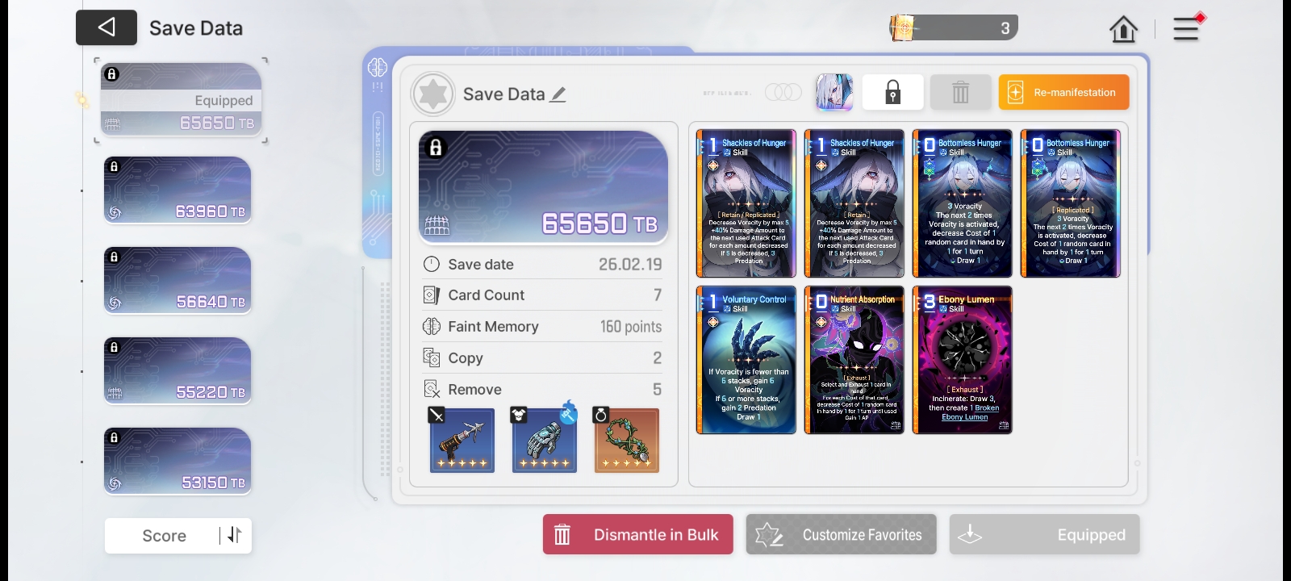This screenshot has width=1291, height=581.
Task: Open the hamburger menu
Action: pyautogui.click(x=1186, y=30)
